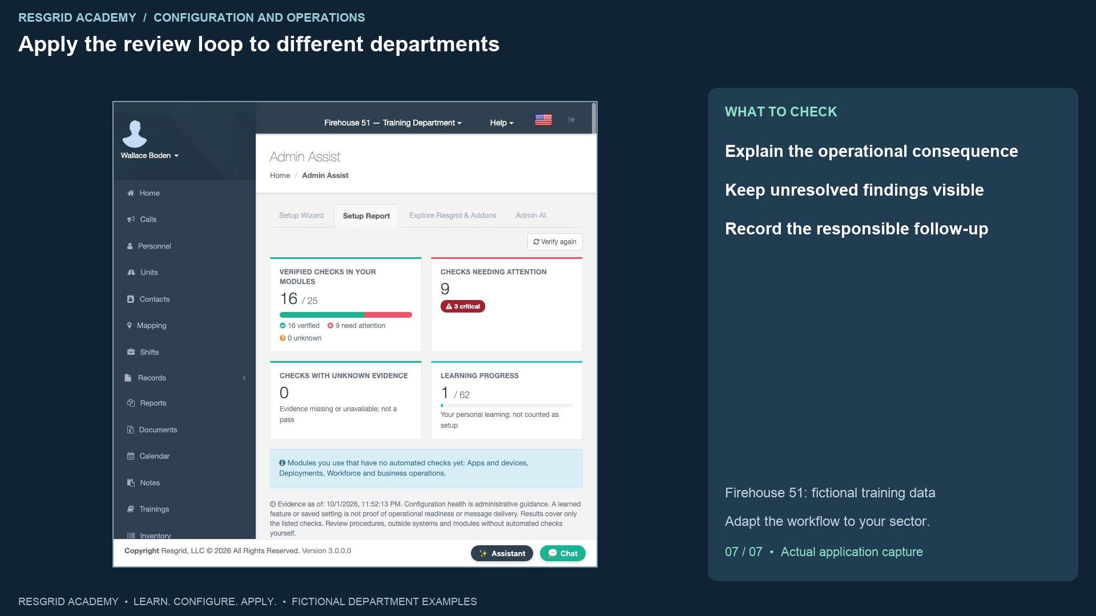Click the Records file icon
This screenshot has width=1096, height=616.
128,378
